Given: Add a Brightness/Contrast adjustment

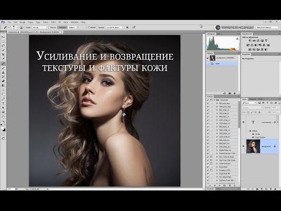Looking at the screenshot, I should [x=250, y=40].
